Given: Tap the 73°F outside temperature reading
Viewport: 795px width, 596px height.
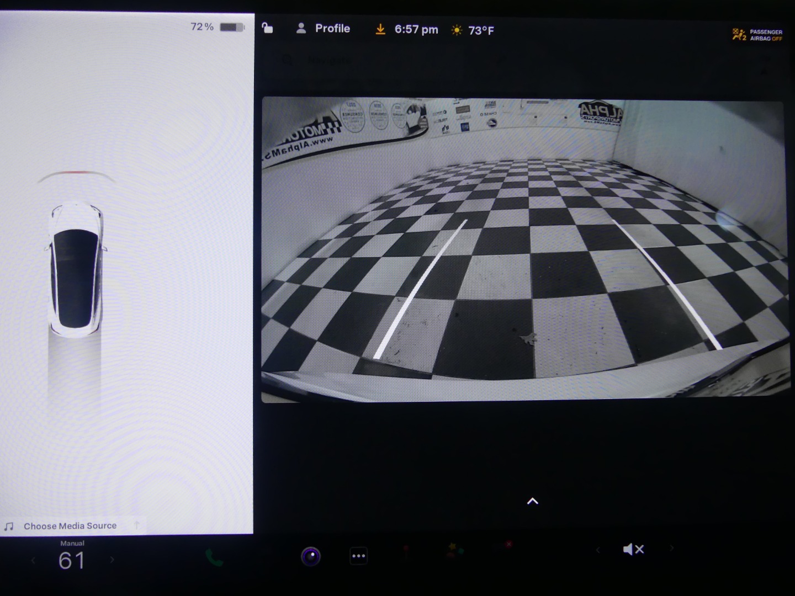Looking at the screenshot, I should (481, 30).
